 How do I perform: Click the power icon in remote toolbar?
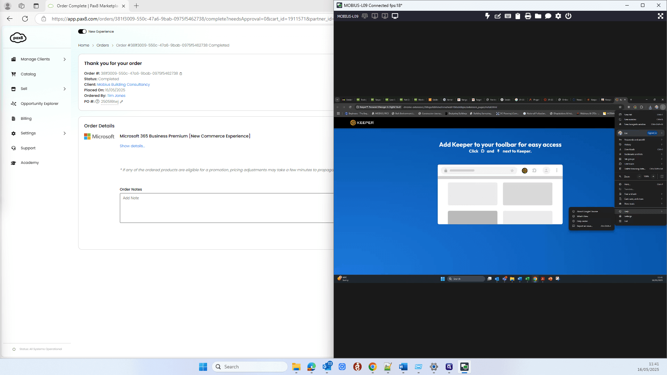click(568, 16)
